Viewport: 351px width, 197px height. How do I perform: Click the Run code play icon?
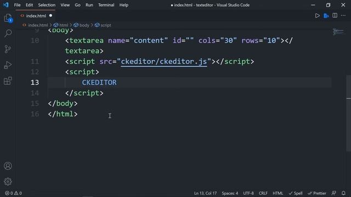(x=317, y=16)
